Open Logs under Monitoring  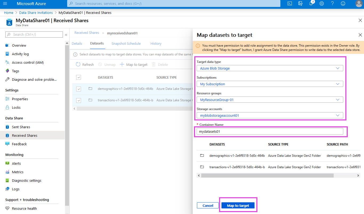16,189
